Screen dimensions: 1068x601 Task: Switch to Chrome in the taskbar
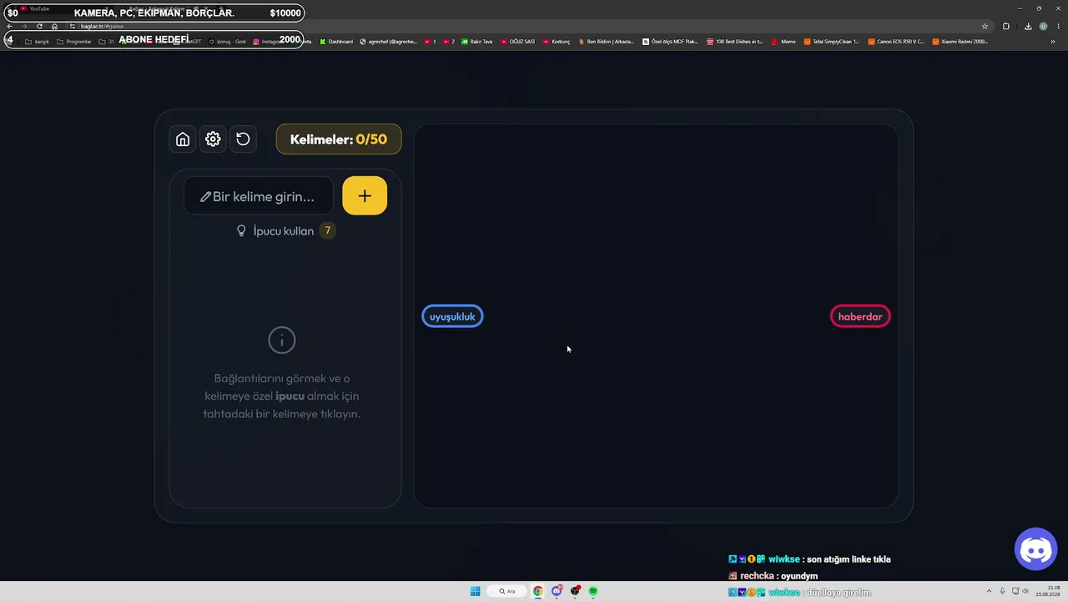pos(538,591)
